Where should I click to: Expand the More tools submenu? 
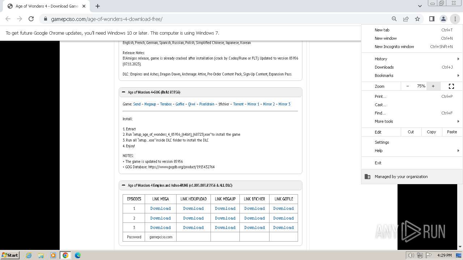pyautogui.click(x=412, y=121)
